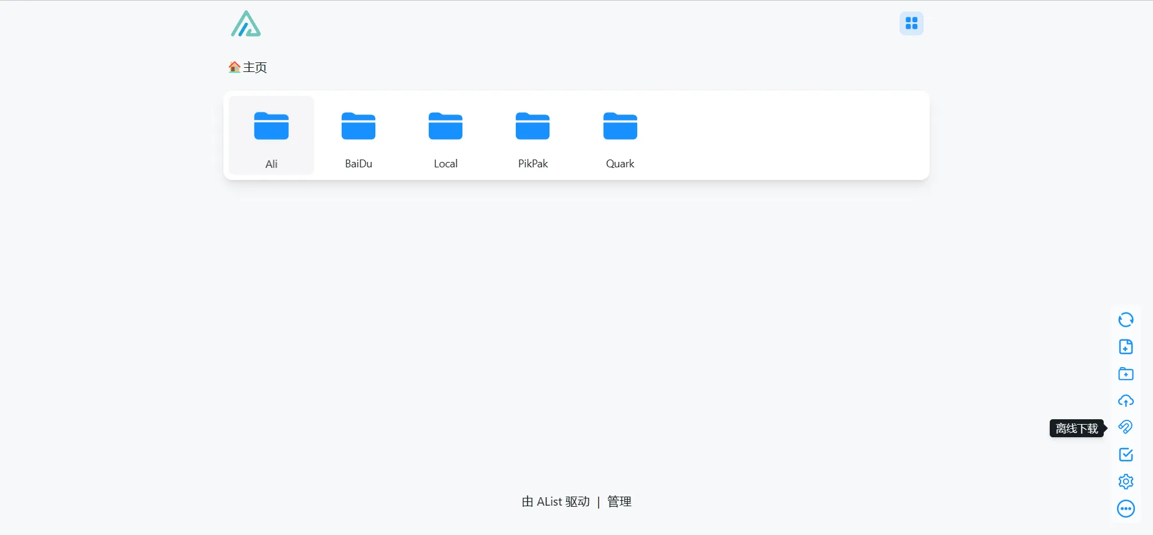Image resolution: width=1153 pixels, height=535 pixels.
Task: Collapse the side toolbar with the more icon
Action: pyautogui.click(x=1125, y=509)
